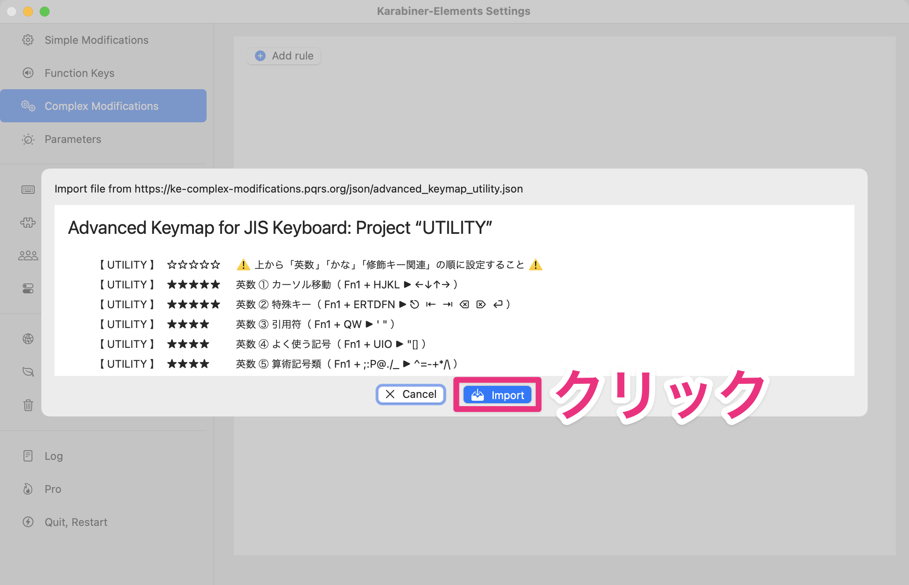Open Quit, Restart page
This screenshot has height=585, width=909.
click(x=76, y=522)
